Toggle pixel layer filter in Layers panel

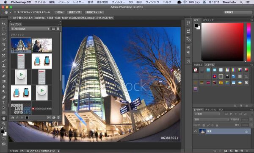pos(226,114)
